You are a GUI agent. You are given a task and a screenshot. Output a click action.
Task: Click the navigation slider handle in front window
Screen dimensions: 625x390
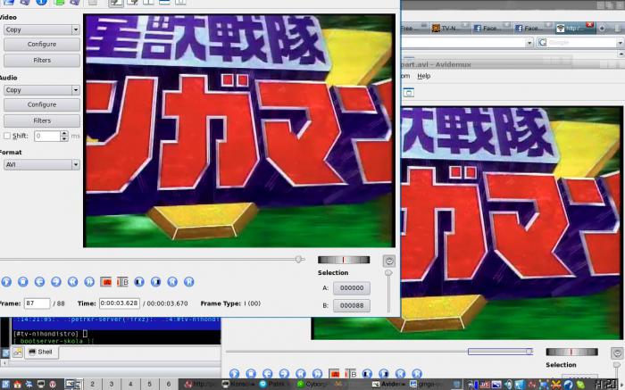tap(299, 260)
